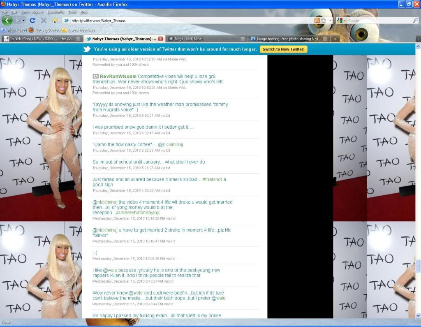Minimize the Firefox window
Viewport: 421px width, 327px height.
point(401,4)
